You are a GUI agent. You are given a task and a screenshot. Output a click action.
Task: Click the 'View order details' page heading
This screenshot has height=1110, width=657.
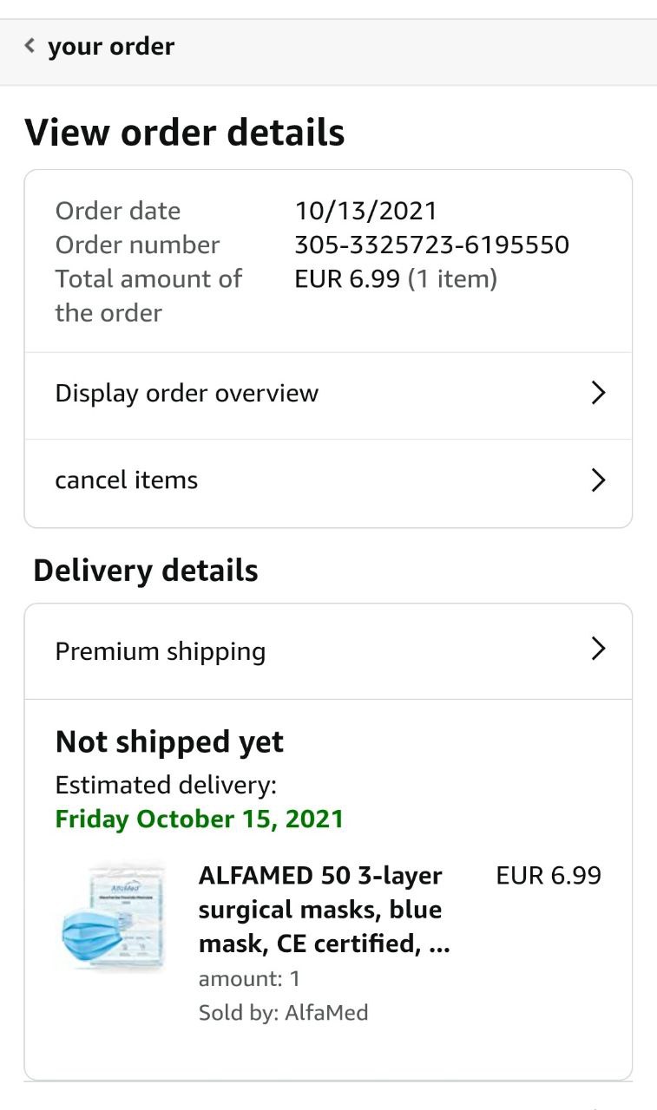click(x=185, y=133)
